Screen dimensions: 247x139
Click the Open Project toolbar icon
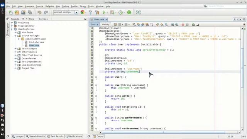coord(23,12)
